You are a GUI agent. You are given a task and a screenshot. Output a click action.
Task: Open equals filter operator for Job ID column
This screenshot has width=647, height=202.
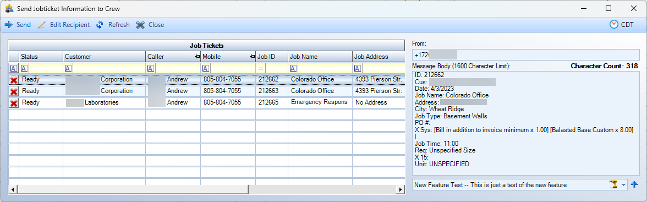260,68
